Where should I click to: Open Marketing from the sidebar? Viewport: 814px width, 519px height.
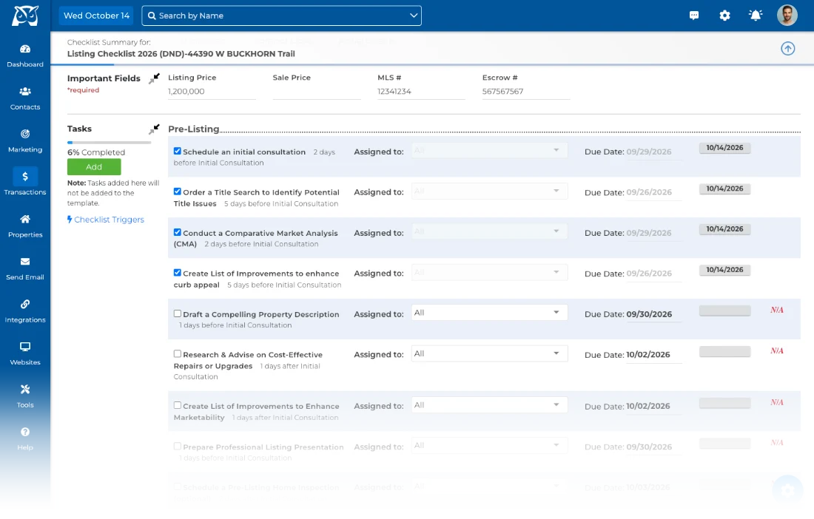coord(25,141)
